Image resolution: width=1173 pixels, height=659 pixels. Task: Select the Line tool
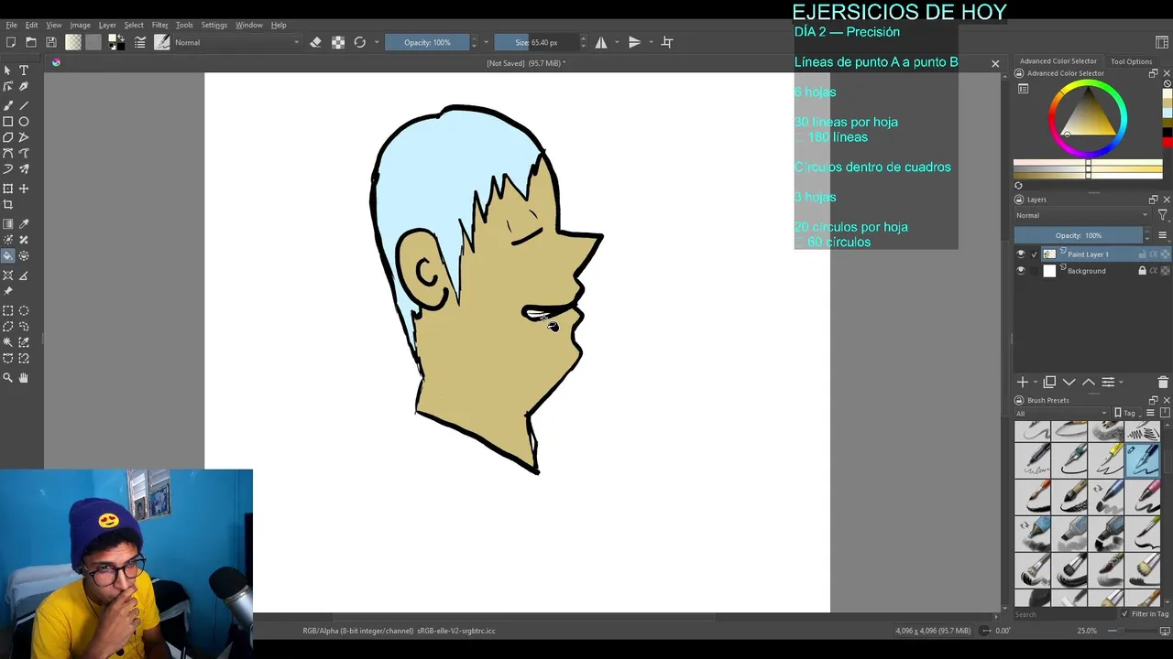click(24, 104)
